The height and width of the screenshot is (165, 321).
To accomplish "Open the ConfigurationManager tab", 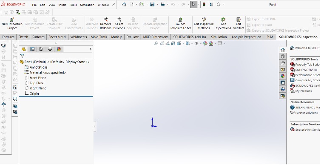I will tap(41, 49).
